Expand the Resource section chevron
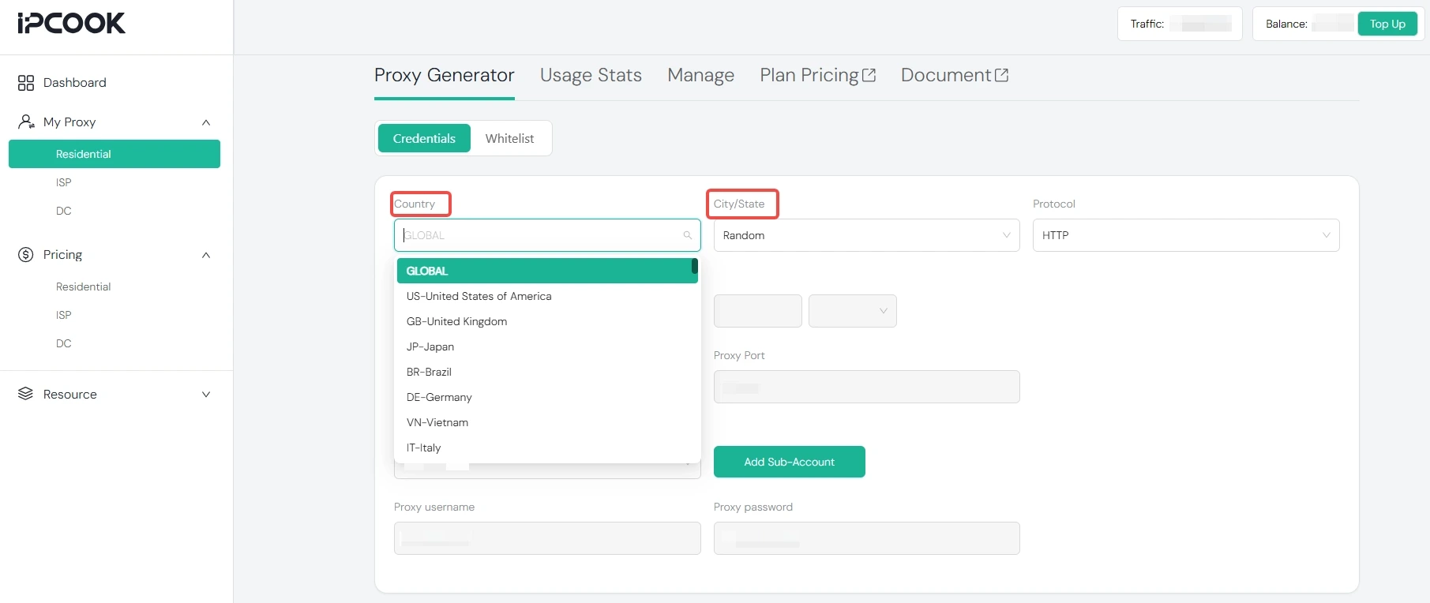The image size is (1430, 603). click(206, 395)
